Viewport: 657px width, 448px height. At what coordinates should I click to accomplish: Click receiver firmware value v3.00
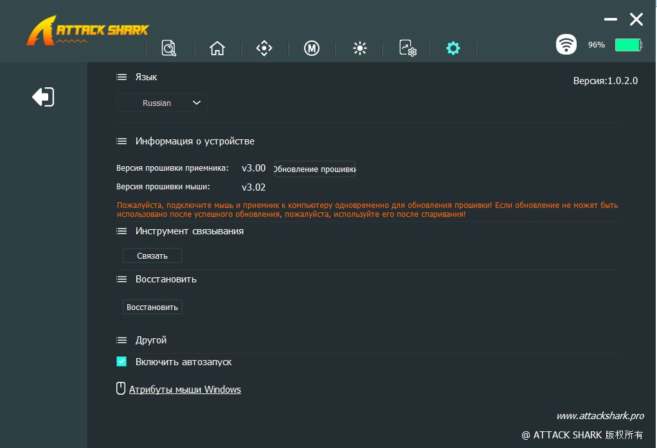(x=253, y=168)
